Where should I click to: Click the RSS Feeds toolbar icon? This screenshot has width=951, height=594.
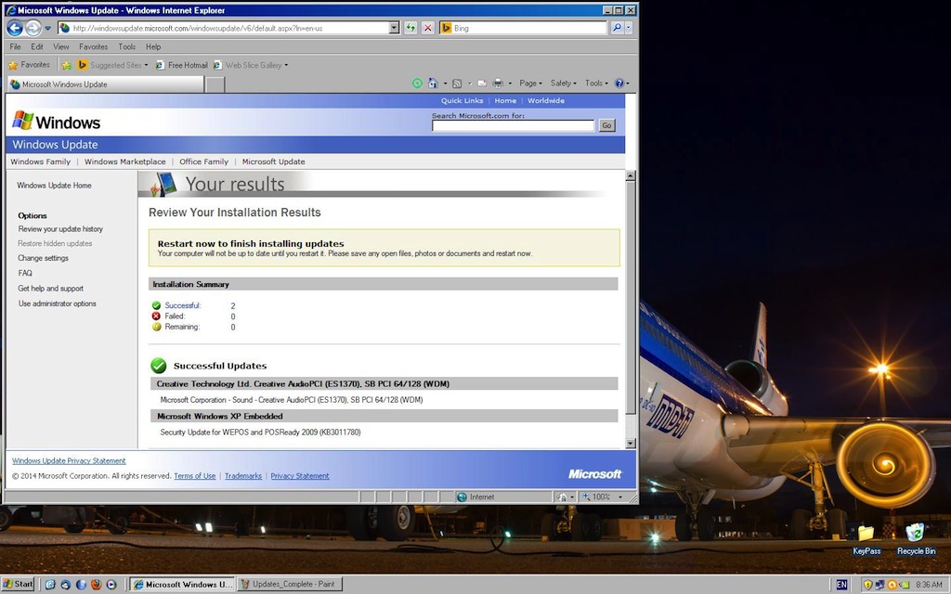pos(457,83)
